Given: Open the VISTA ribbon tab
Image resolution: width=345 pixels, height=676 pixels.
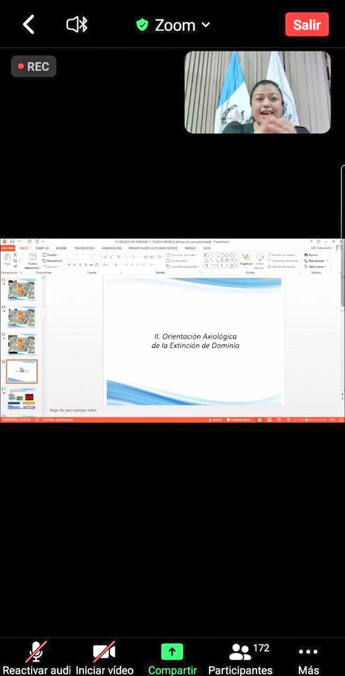Looking at the screenshot, I should 207,248.
